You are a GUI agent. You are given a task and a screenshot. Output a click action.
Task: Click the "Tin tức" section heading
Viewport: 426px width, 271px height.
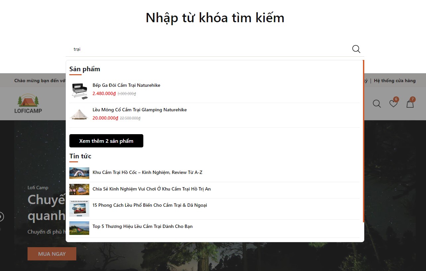[80, 156]
